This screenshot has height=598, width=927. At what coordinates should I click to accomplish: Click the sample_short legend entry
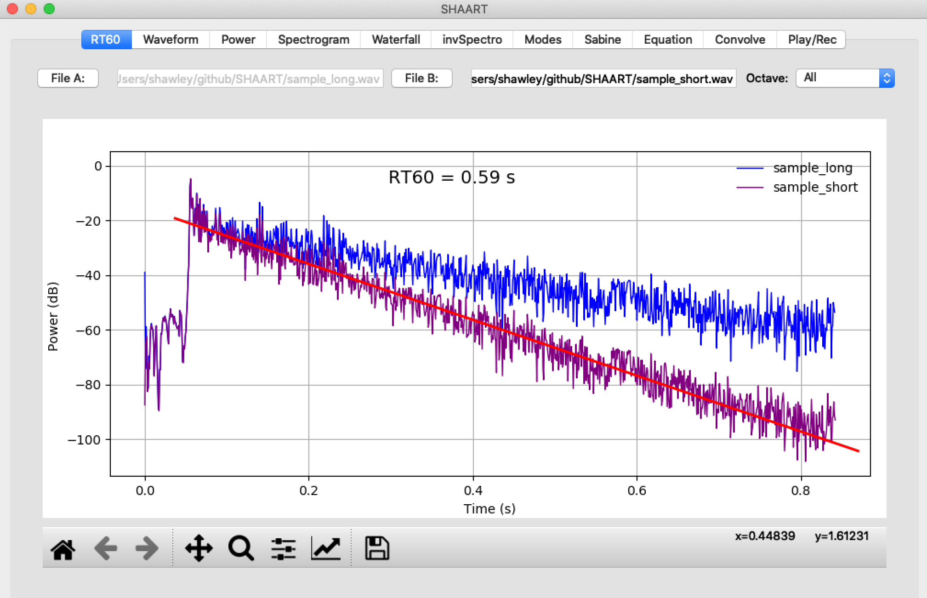(x=797, y=187)
